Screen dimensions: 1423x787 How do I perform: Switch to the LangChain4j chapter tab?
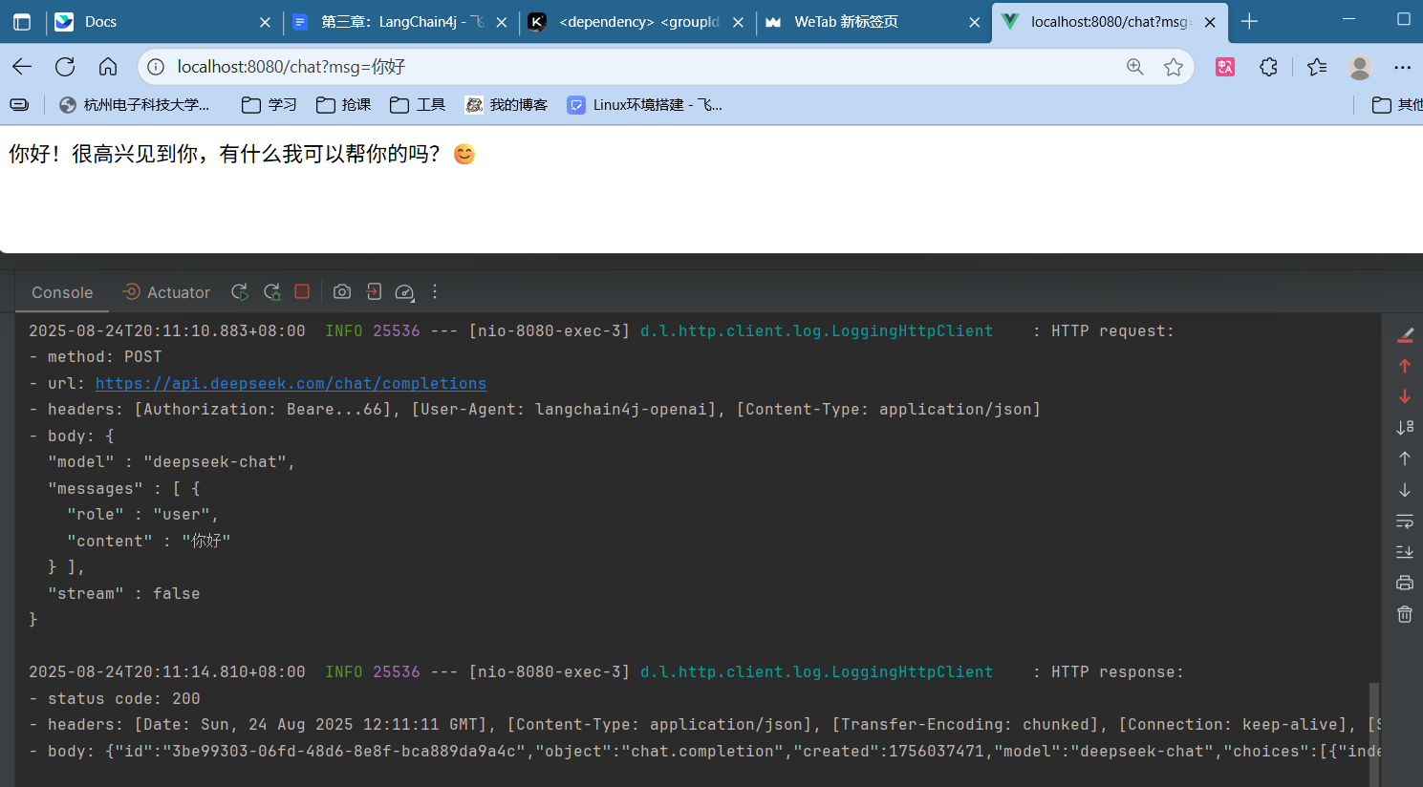399,21
